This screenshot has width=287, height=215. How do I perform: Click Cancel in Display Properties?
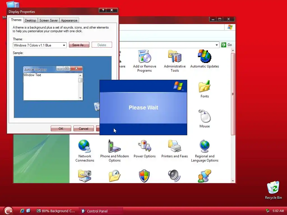click(84, 128)
